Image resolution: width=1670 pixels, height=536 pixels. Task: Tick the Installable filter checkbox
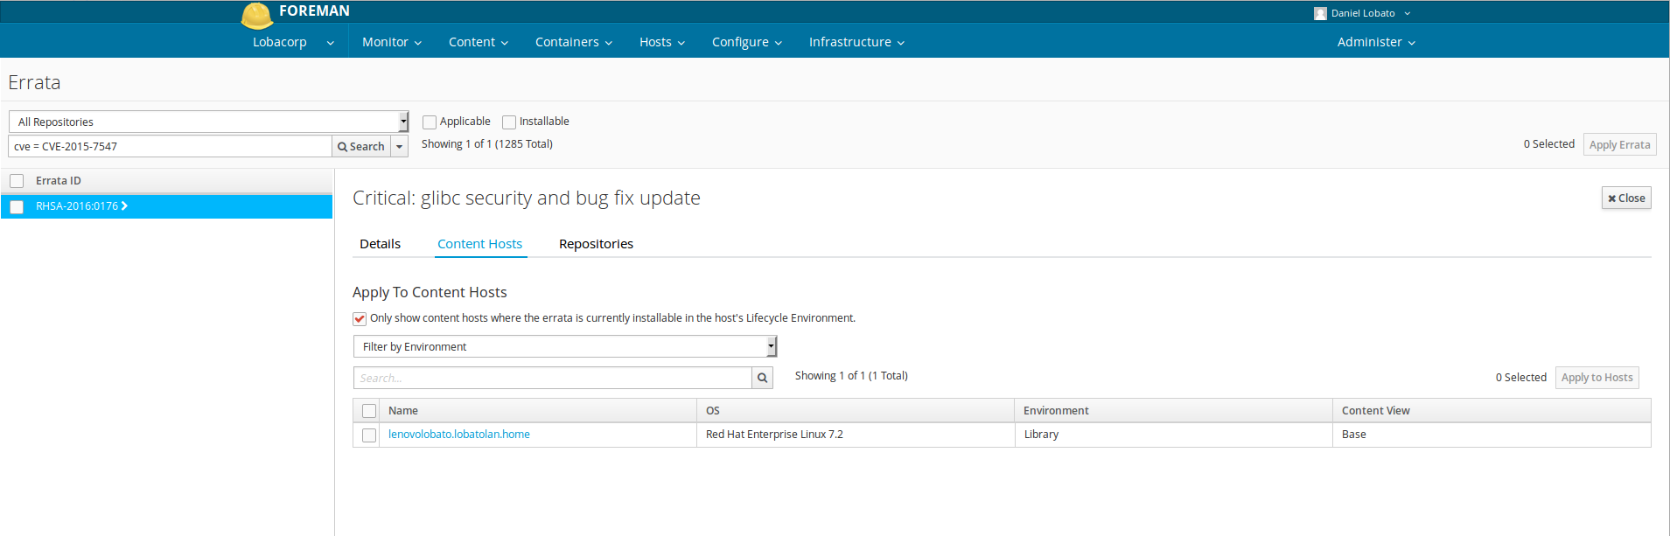click(509, 122)
